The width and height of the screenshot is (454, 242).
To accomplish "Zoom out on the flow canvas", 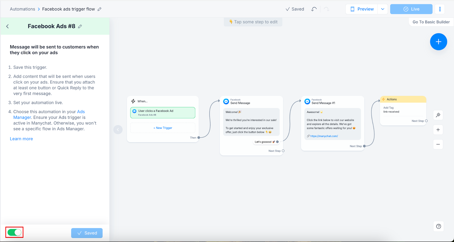I will tap(438, 144).
